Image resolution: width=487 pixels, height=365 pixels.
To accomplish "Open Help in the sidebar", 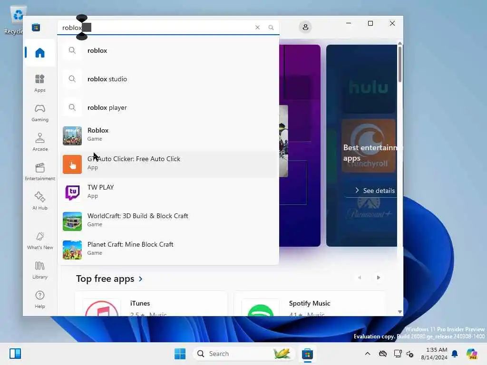I will click(x=40, y=299).
